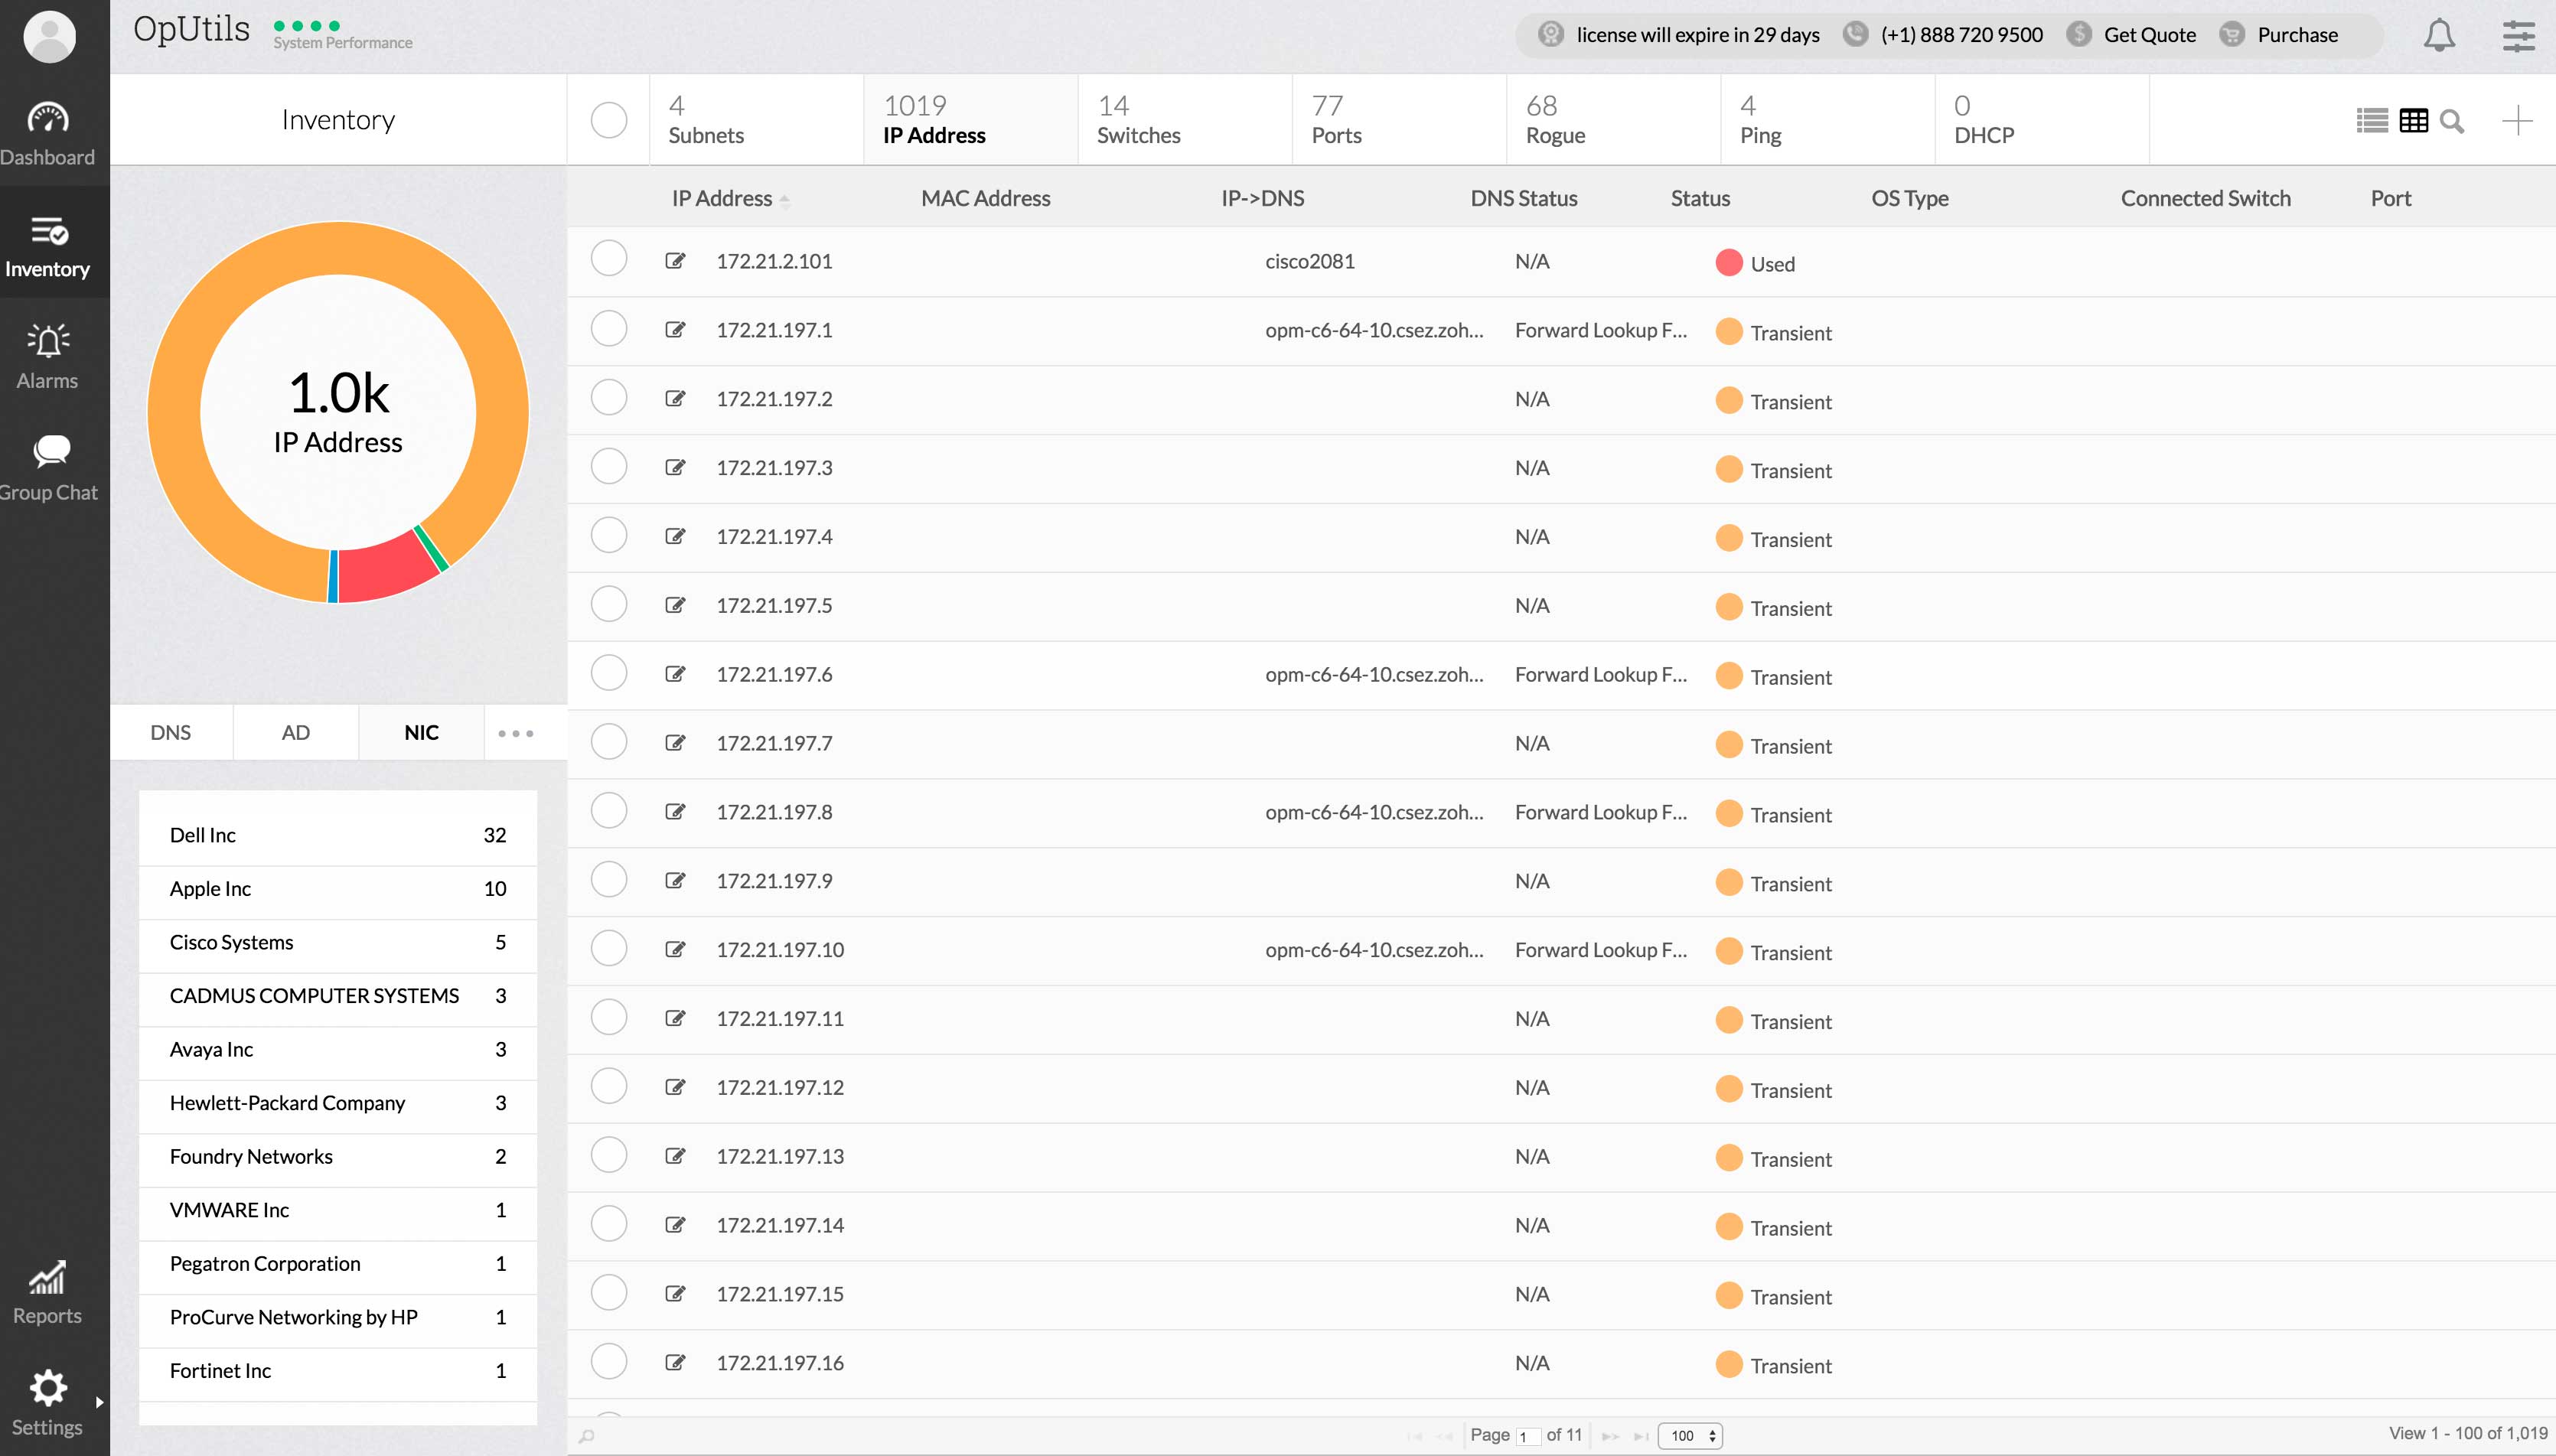Select row checkbox for 172.21.197.5
Viewport: 2556px width, 1456px height.
click(608, 604)
